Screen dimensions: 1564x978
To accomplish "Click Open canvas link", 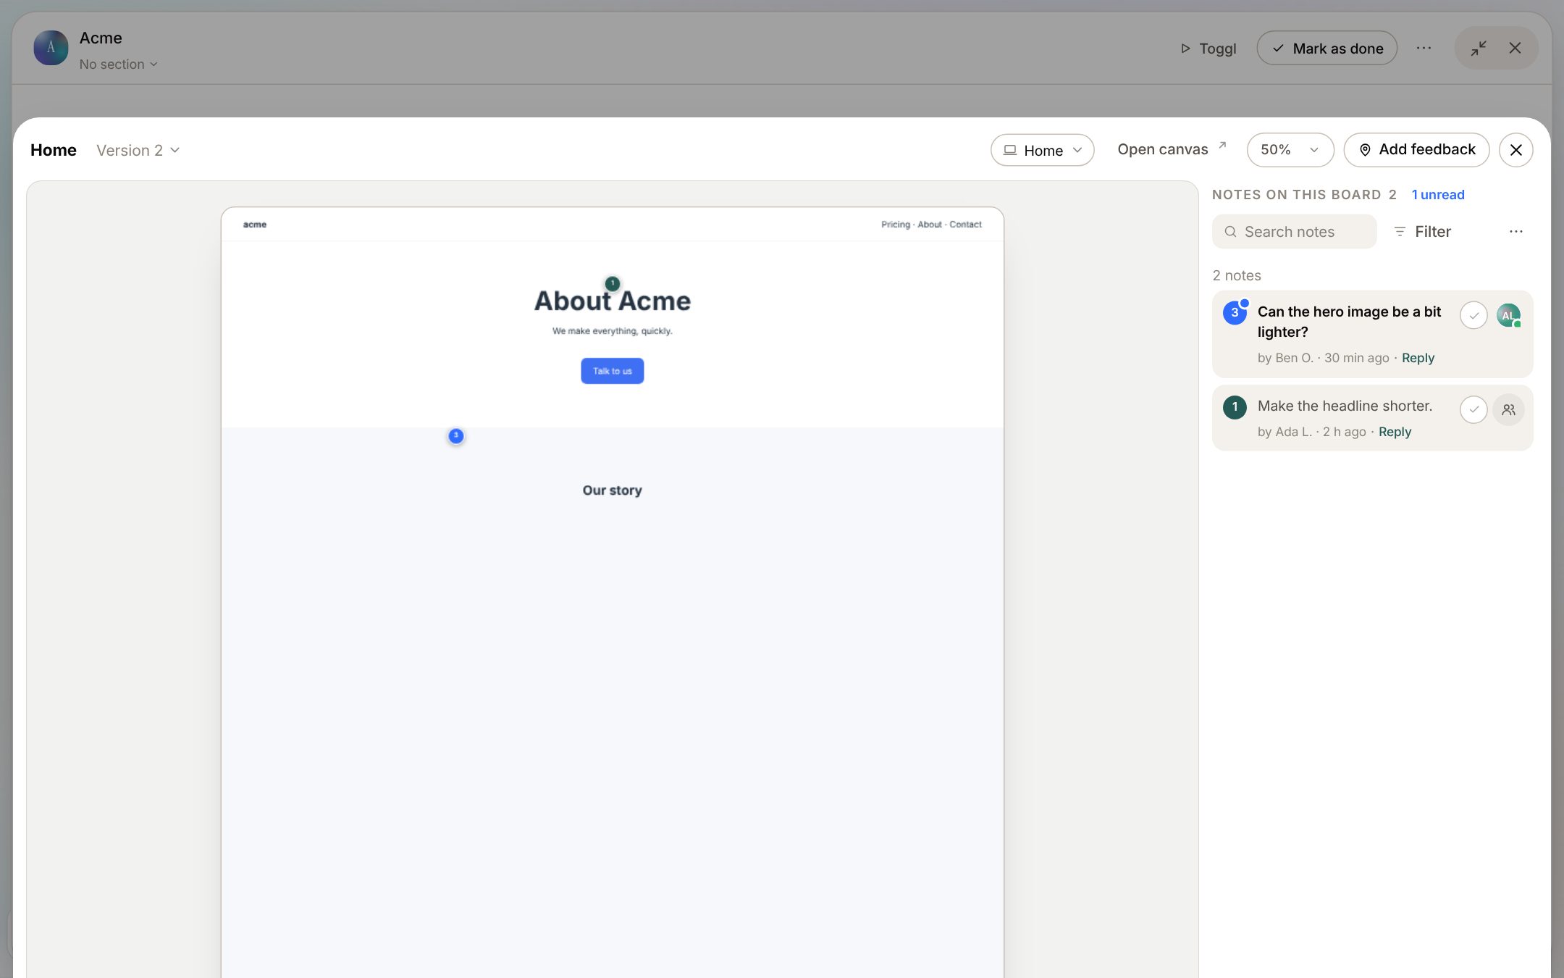I will 1172,149.
